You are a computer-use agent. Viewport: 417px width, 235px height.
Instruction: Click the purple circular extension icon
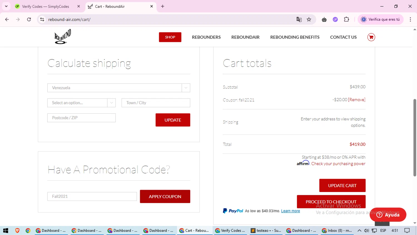tap(335, 19)
